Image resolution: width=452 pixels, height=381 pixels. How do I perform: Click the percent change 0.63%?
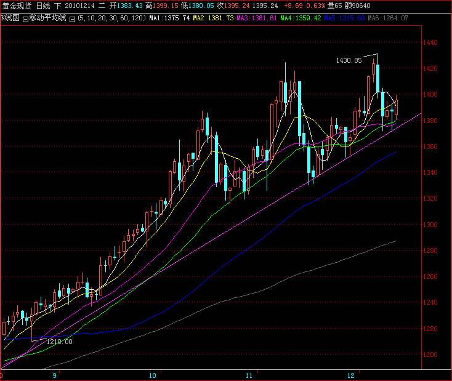point(316,6)
